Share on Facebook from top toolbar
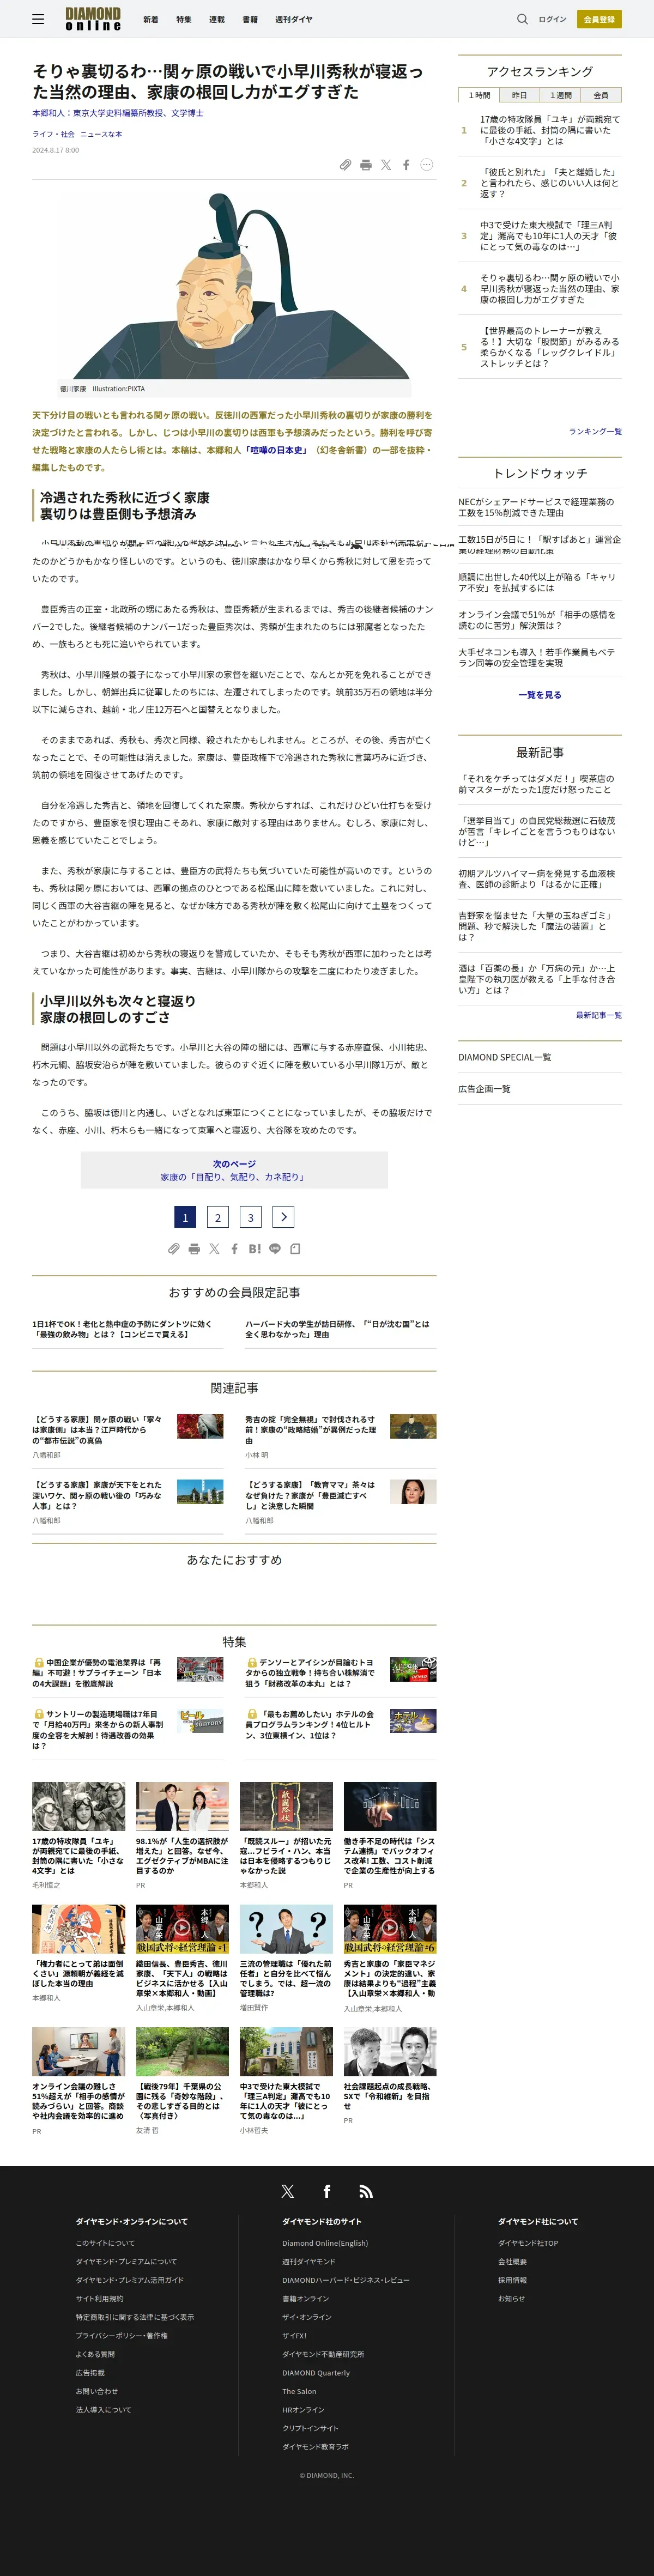Screen dimensions: 654x2576 pos(406,164)
